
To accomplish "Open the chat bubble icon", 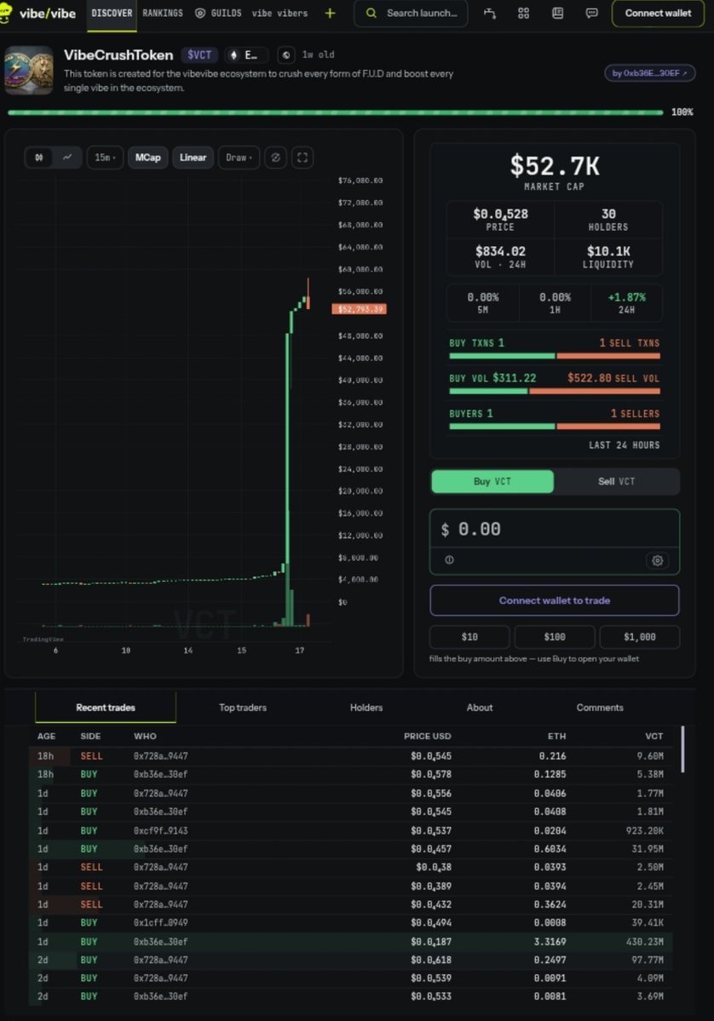I will tap(591, 13).
